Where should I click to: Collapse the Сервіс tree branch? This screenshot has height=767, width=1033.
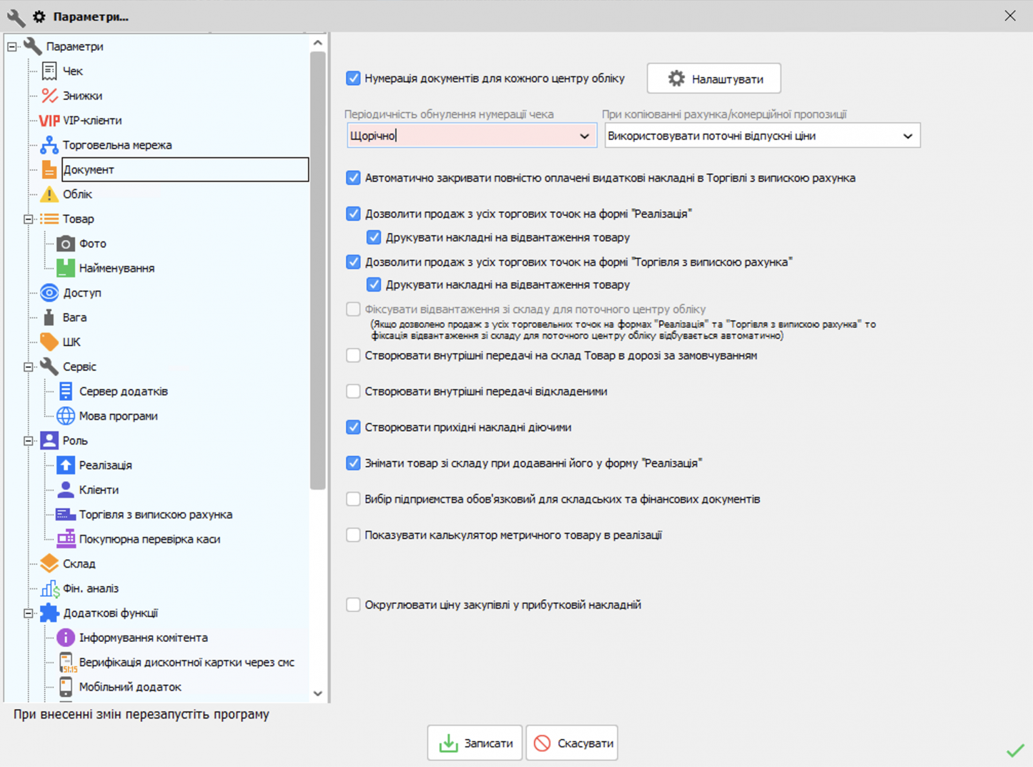click(28, 367)
